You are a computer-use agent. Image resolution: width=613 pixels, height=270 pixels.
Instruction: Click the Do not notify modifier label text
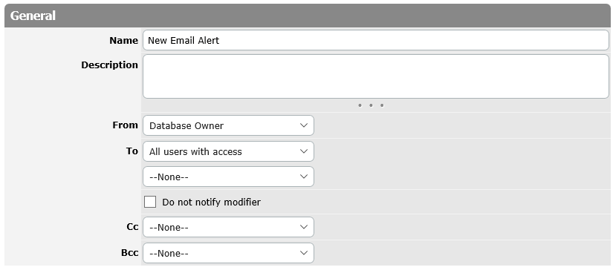coord(211,202)
